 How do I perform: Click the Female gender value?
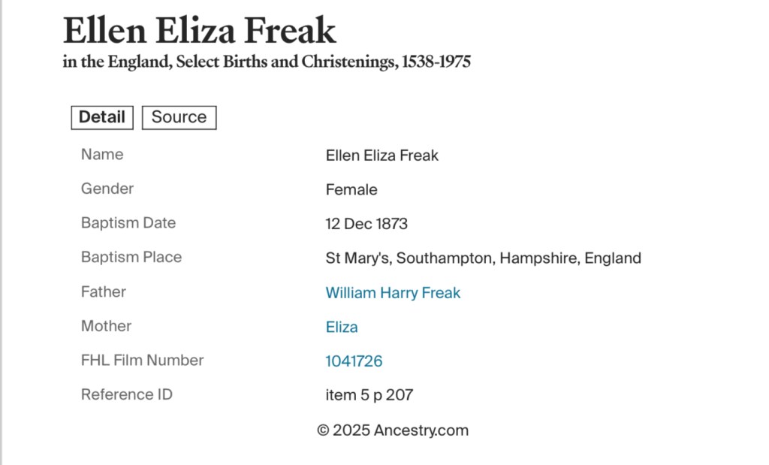(x=351, y=190)
